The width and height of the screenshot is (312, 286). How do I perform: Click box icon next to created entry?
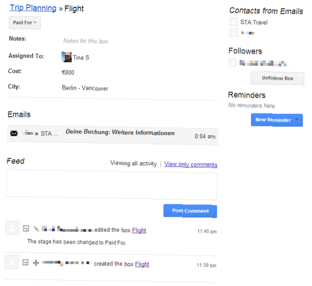point(26,263)
